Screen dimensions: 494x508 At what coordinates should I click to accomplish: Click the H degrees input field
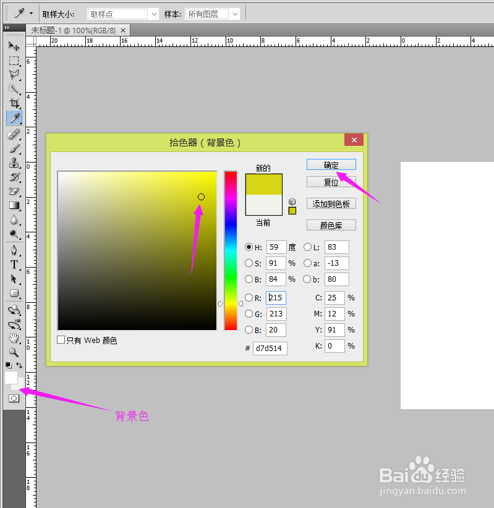276,247
